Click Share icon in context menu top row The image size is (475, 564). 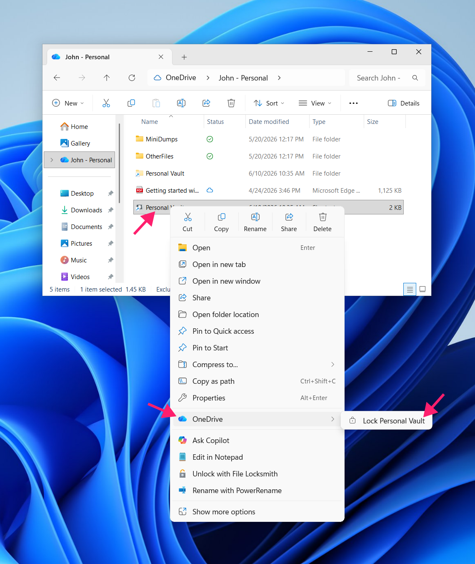(289, 217)
